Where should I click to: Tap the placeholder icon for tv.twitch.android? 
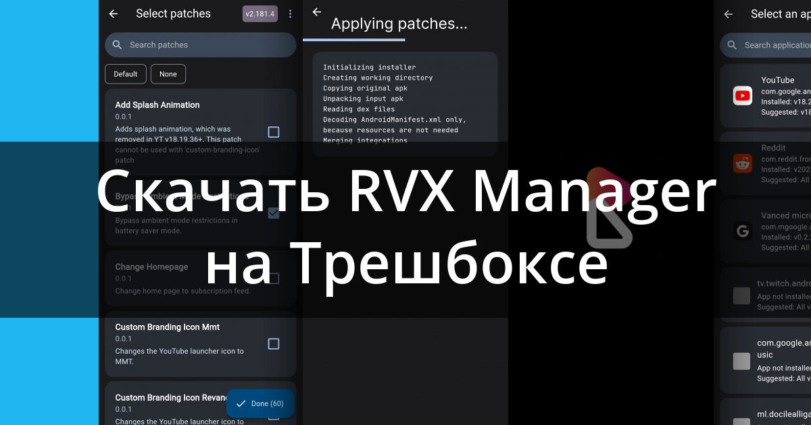(742, 295)
